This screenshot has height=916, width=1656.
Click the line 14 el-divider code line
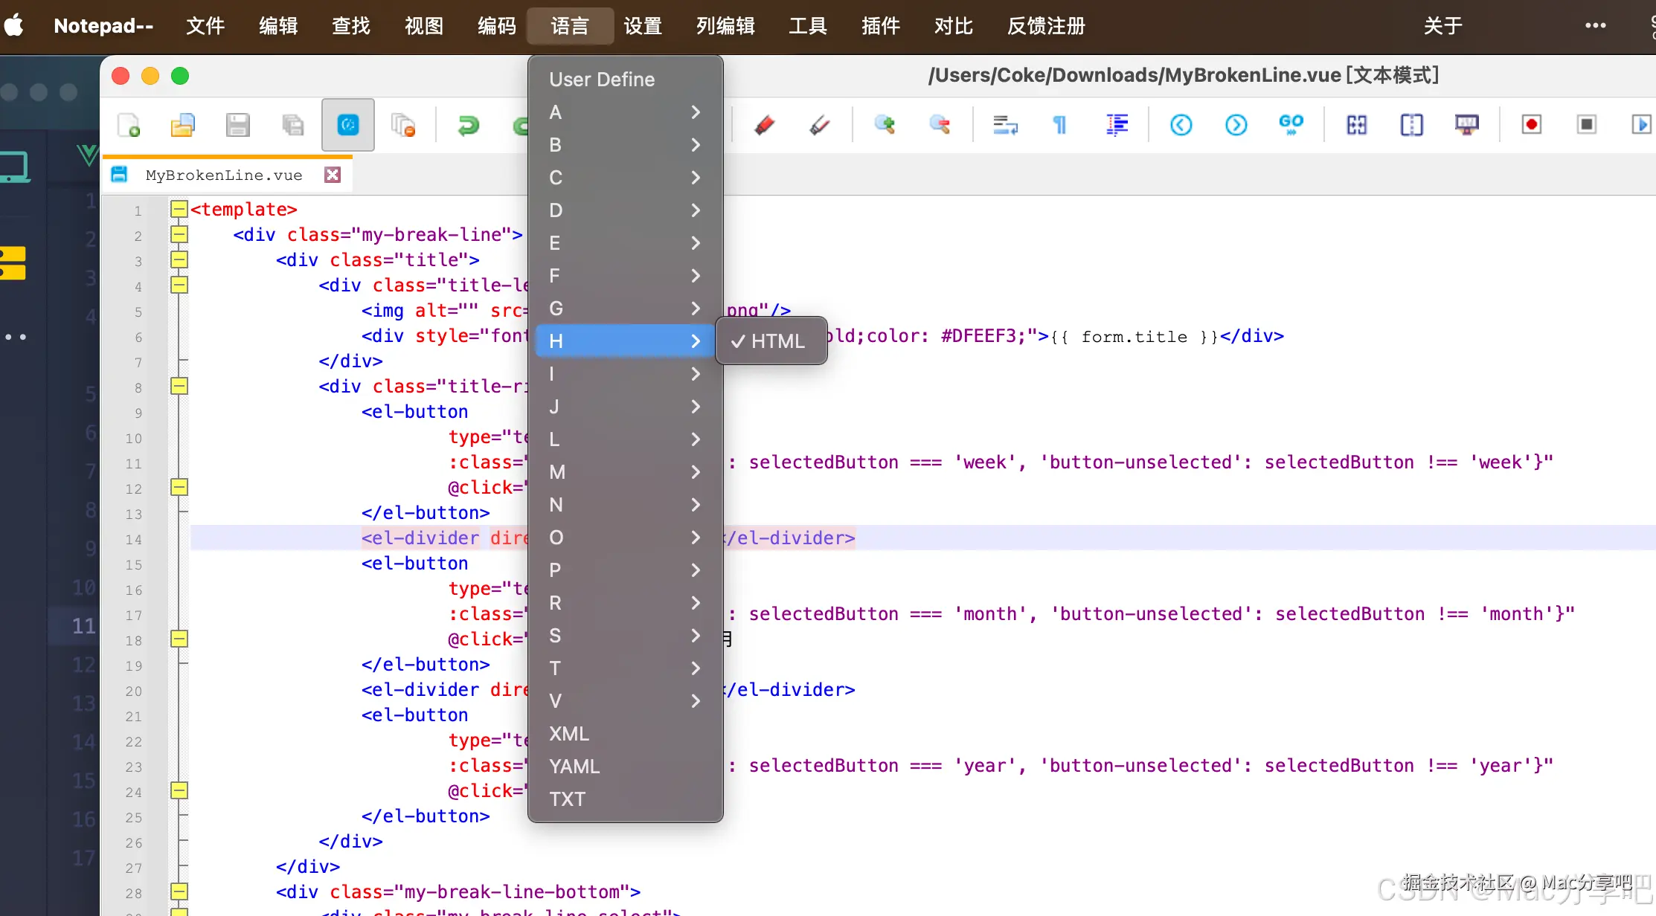point(421,538)
